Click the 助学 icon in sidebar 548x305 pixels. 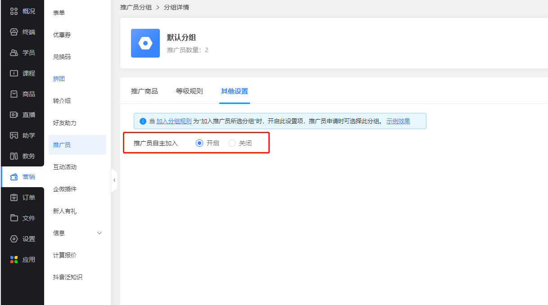[14, 135]
